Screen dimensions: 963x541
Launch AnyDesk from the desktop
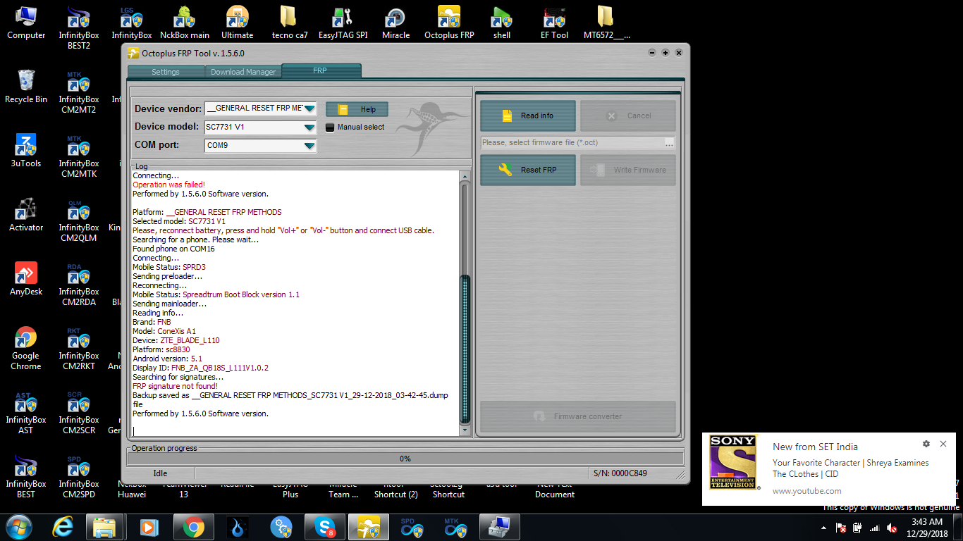click(26, 279)
